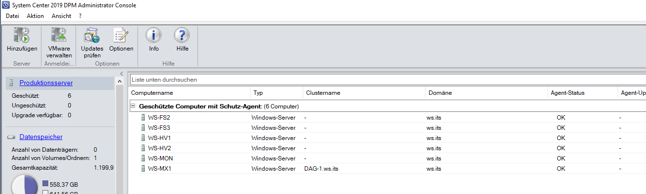Screen dimensions: 646x194
Task: Select the server icon next to WS-HV2
Action: [x=143, y=148]
